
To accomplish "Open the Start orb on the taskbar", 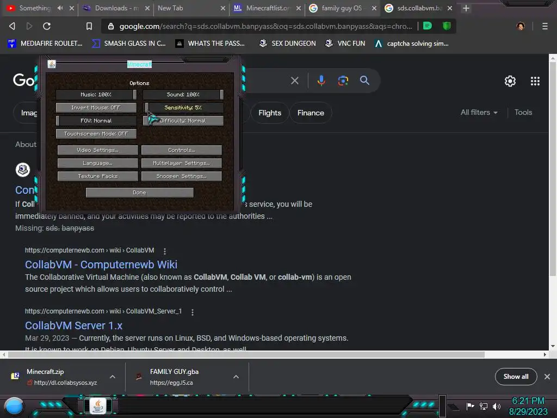I will click(x=14, y=406).
